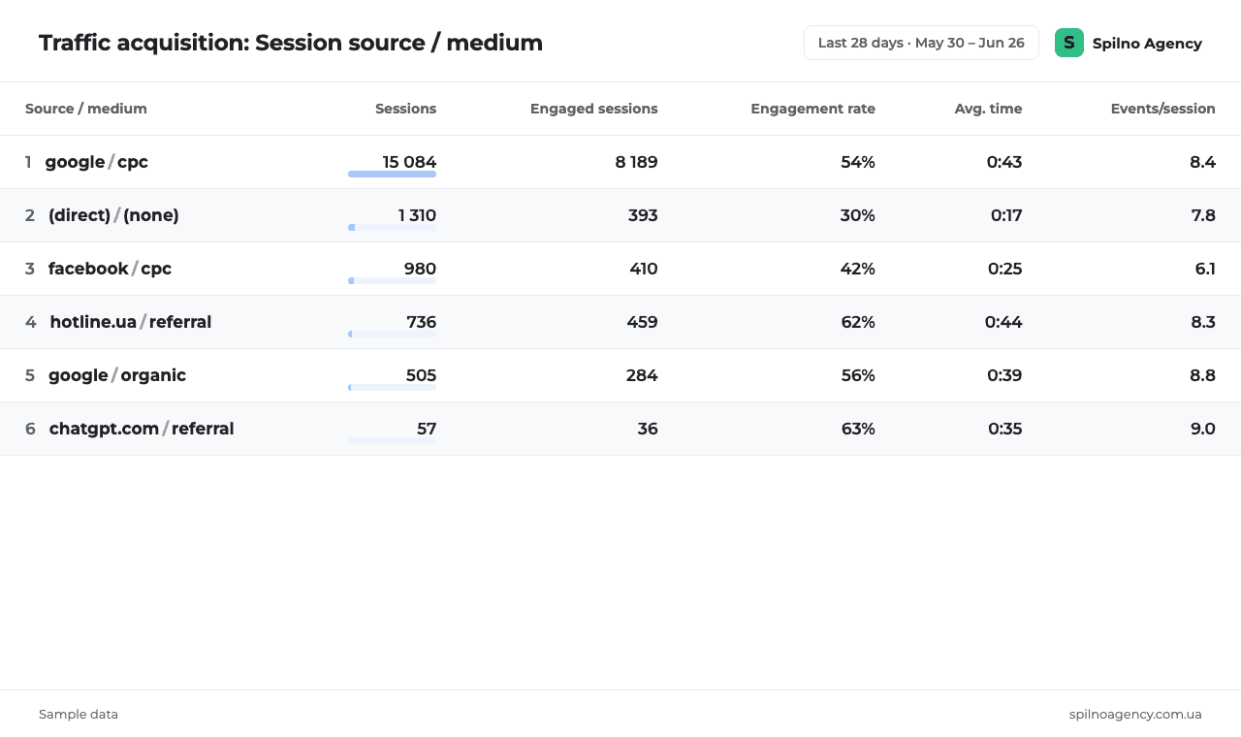Select the hotline.ua / referral source row
The height and width of the screenshot is (737, 1241).
620,322
